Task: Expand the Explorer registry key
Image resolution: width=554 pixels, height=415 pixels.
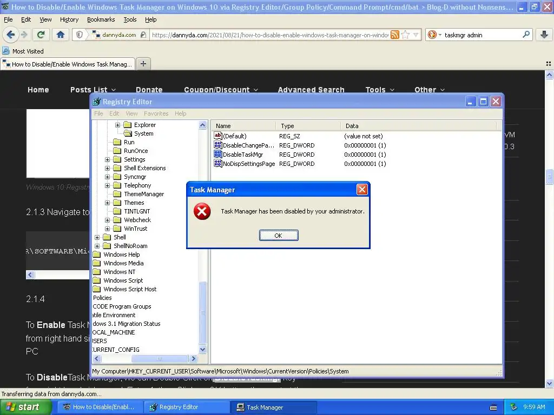Action: pos(117,125)
